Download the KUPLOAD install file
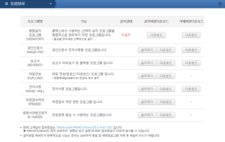Viewport: 225px width, 142px height. coord(166,76)
